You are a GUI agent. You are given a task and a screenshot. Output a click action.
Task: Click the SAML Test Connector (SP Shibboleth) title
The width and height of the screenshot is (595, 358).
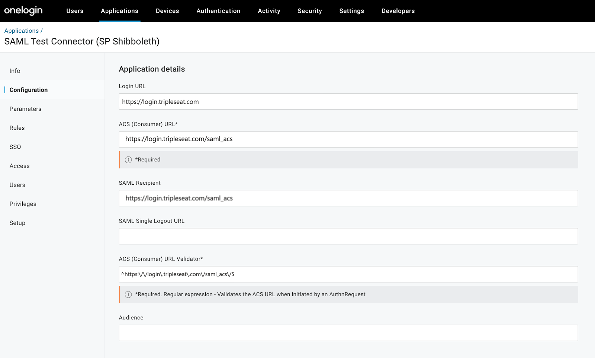82,41
